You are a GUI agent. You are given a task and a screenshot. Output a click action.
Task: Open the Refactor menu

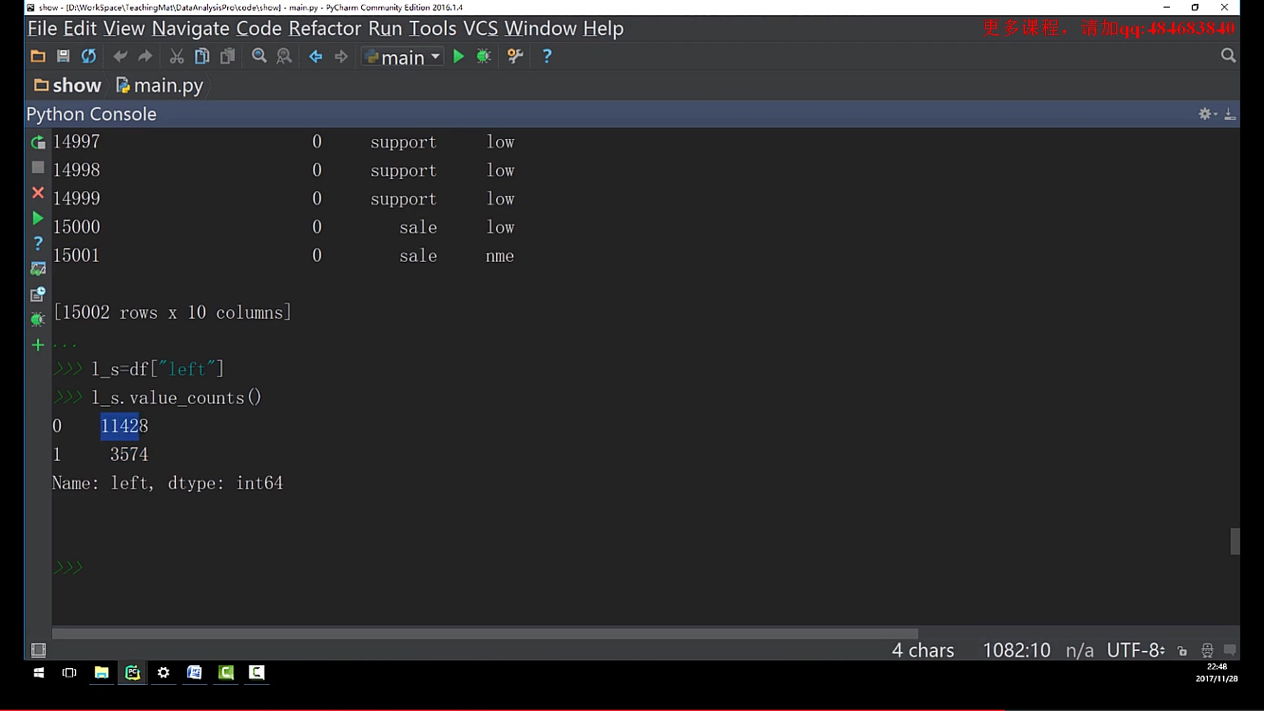(325, 28)
